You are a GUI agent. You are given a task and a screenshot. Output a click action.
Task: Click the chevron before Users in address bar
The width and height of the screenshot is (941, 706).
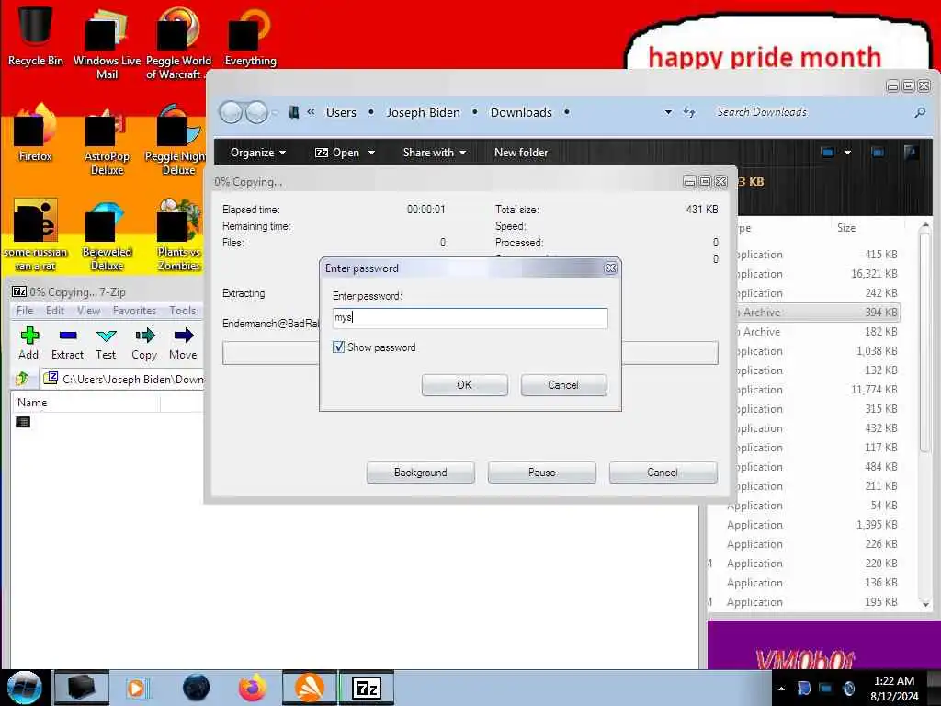[x=311, y=112]
